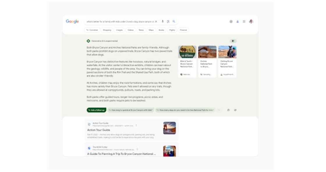This screenshot has width=326, height=172.
Task: Open 'A Guide To Planning A Trip To Bryce Canyon' result
Action: 121,154
